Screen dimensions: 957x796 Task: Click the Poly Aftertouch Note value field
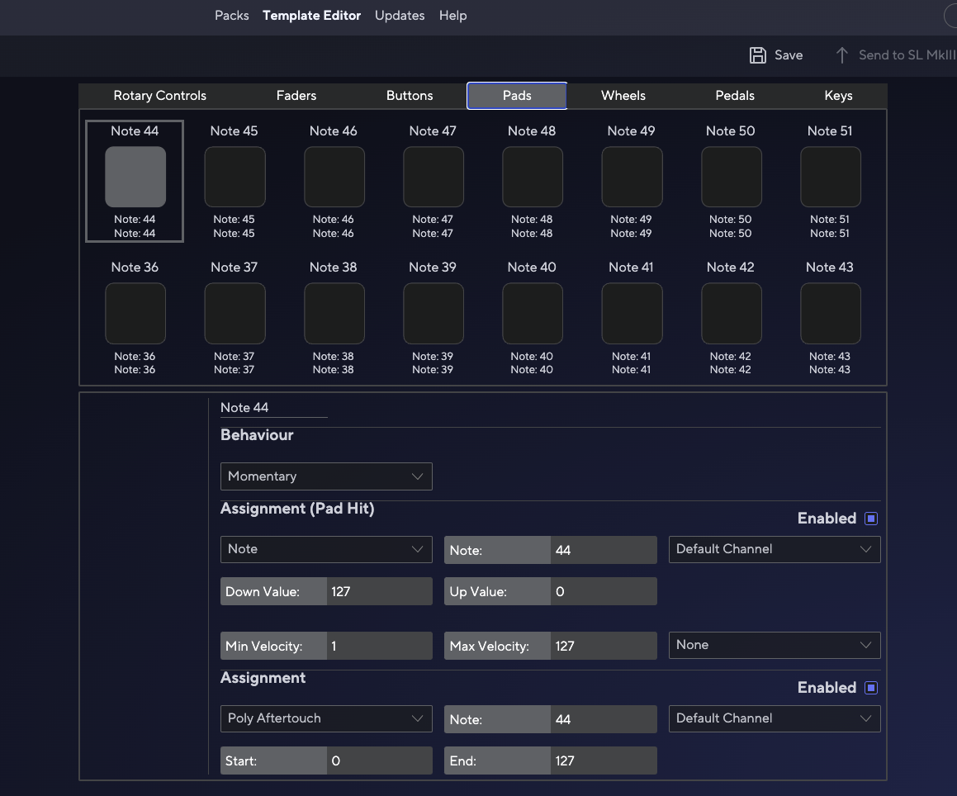[x=603, y=719]
